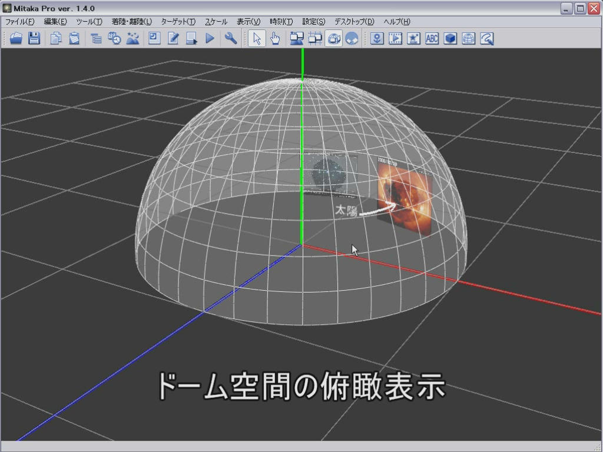Screen dimensions: 603x452
Task: Select the 太陽 text label in the dome
Action: tap(346, 210)
